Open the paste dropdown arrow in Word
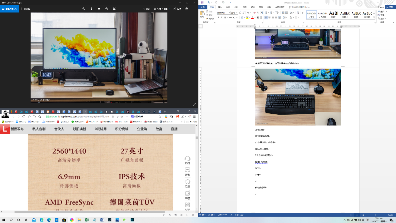Screen dimensions: 396x223 [202, 19]
